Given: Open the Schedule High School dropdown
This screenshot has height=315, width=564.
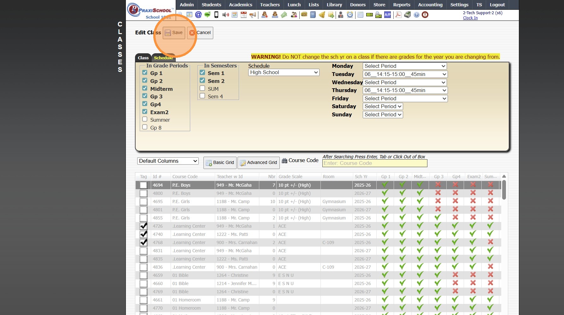Looking at the screenshot, I should [x=284, y=73].
